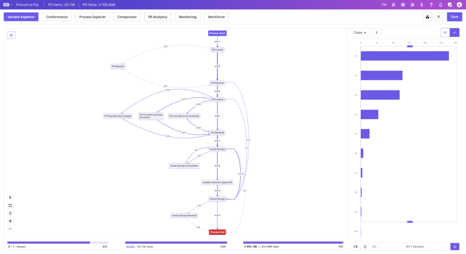Zoom in the process map with plus
The width and height of the screenshot is (466, 254).
click(x=10, y=221)
